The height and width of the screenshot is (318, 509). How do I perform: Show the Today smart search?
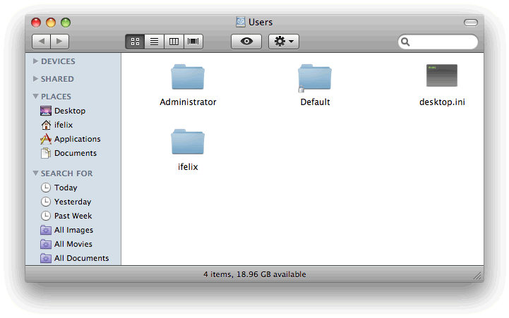click(66, 188)
